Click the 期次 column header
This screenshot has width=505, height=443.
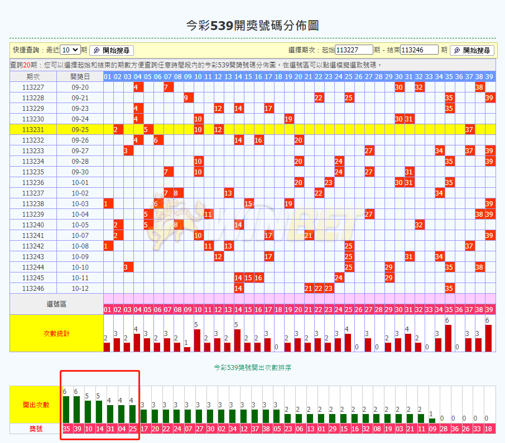click(33, 76)
